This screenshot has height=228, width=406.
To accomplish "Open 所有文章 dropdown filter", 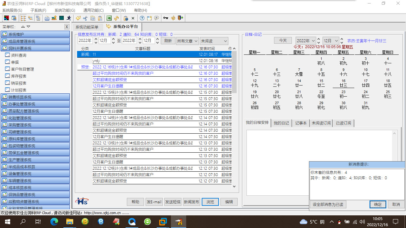I will pyautogui.click(x=187, y=41).
